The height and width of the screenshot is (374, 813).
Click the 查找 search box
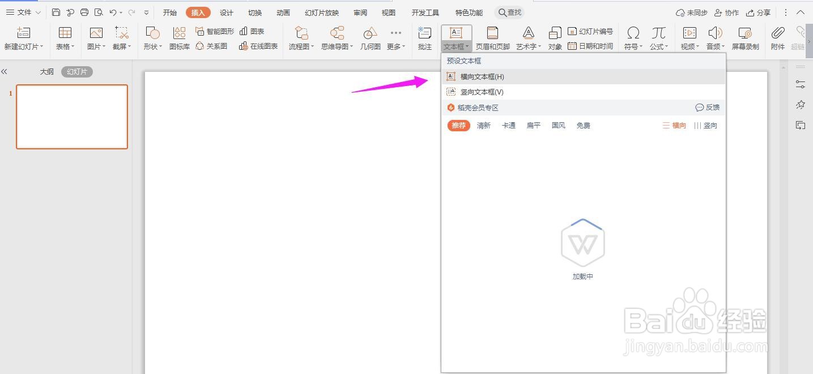coord(509,12)
